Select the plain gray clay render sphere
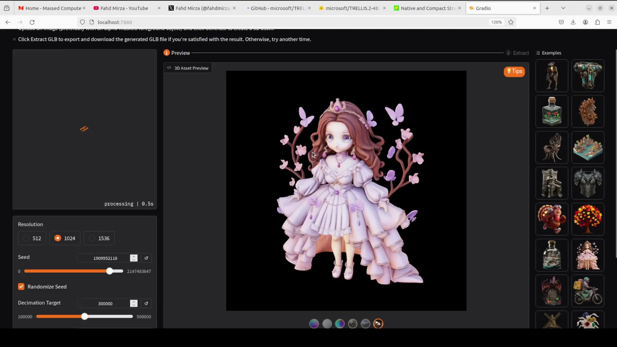Image resolution: width=617 pixels, height=347 pixels. point(327,324)
